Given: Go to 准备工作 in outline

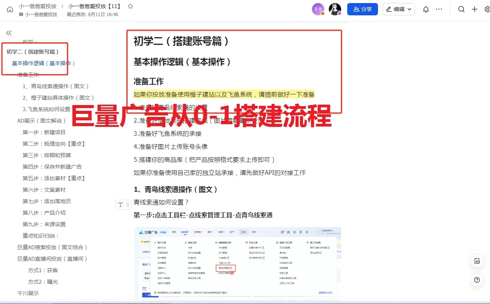Looking at the screenshot, I should click(28, 75).
